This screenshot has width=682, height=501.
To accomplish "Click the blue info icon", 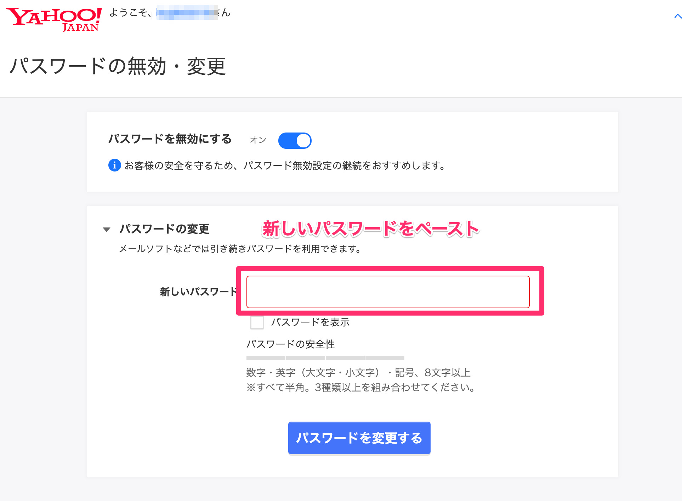I will (x=114, y=165).
